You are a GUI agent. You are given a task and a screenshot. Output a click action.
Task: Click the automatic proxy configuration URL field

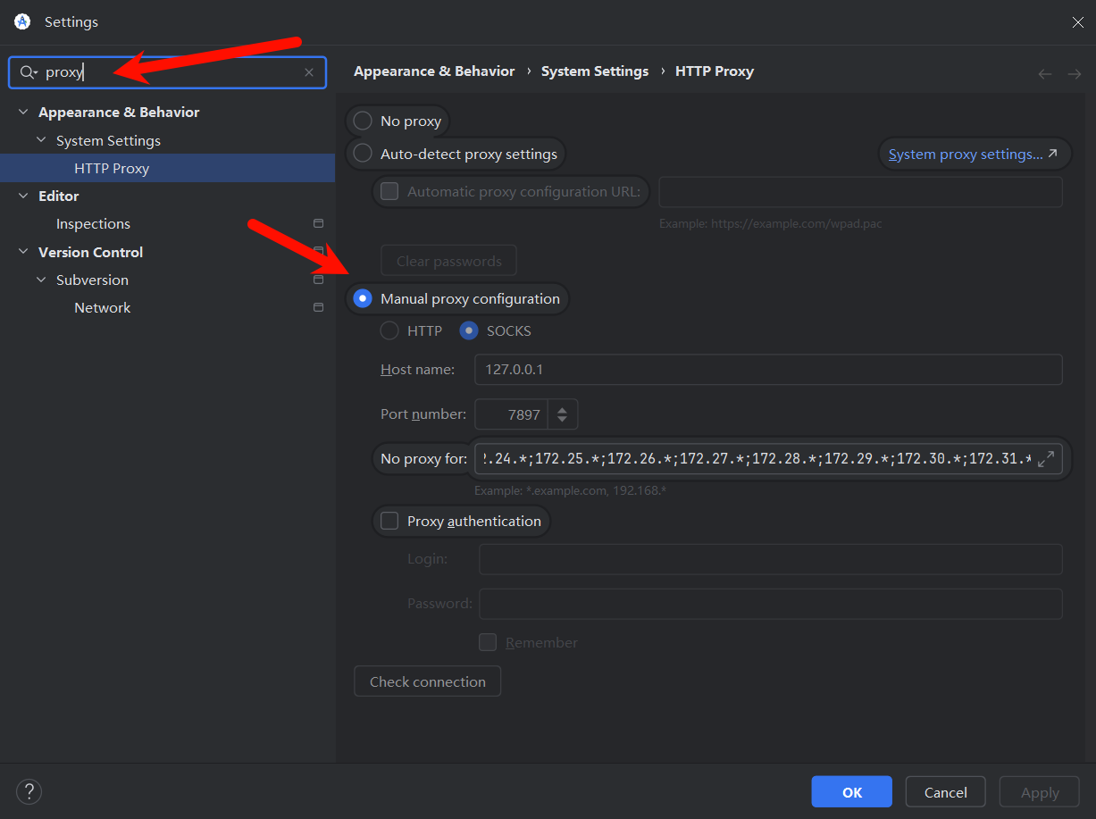click(x=860, y=191)
